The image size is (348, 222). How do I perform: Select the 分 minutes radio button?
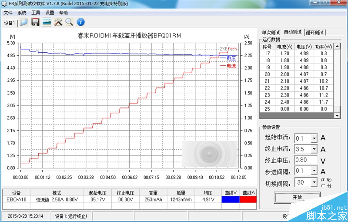click(x=323, y=185)
